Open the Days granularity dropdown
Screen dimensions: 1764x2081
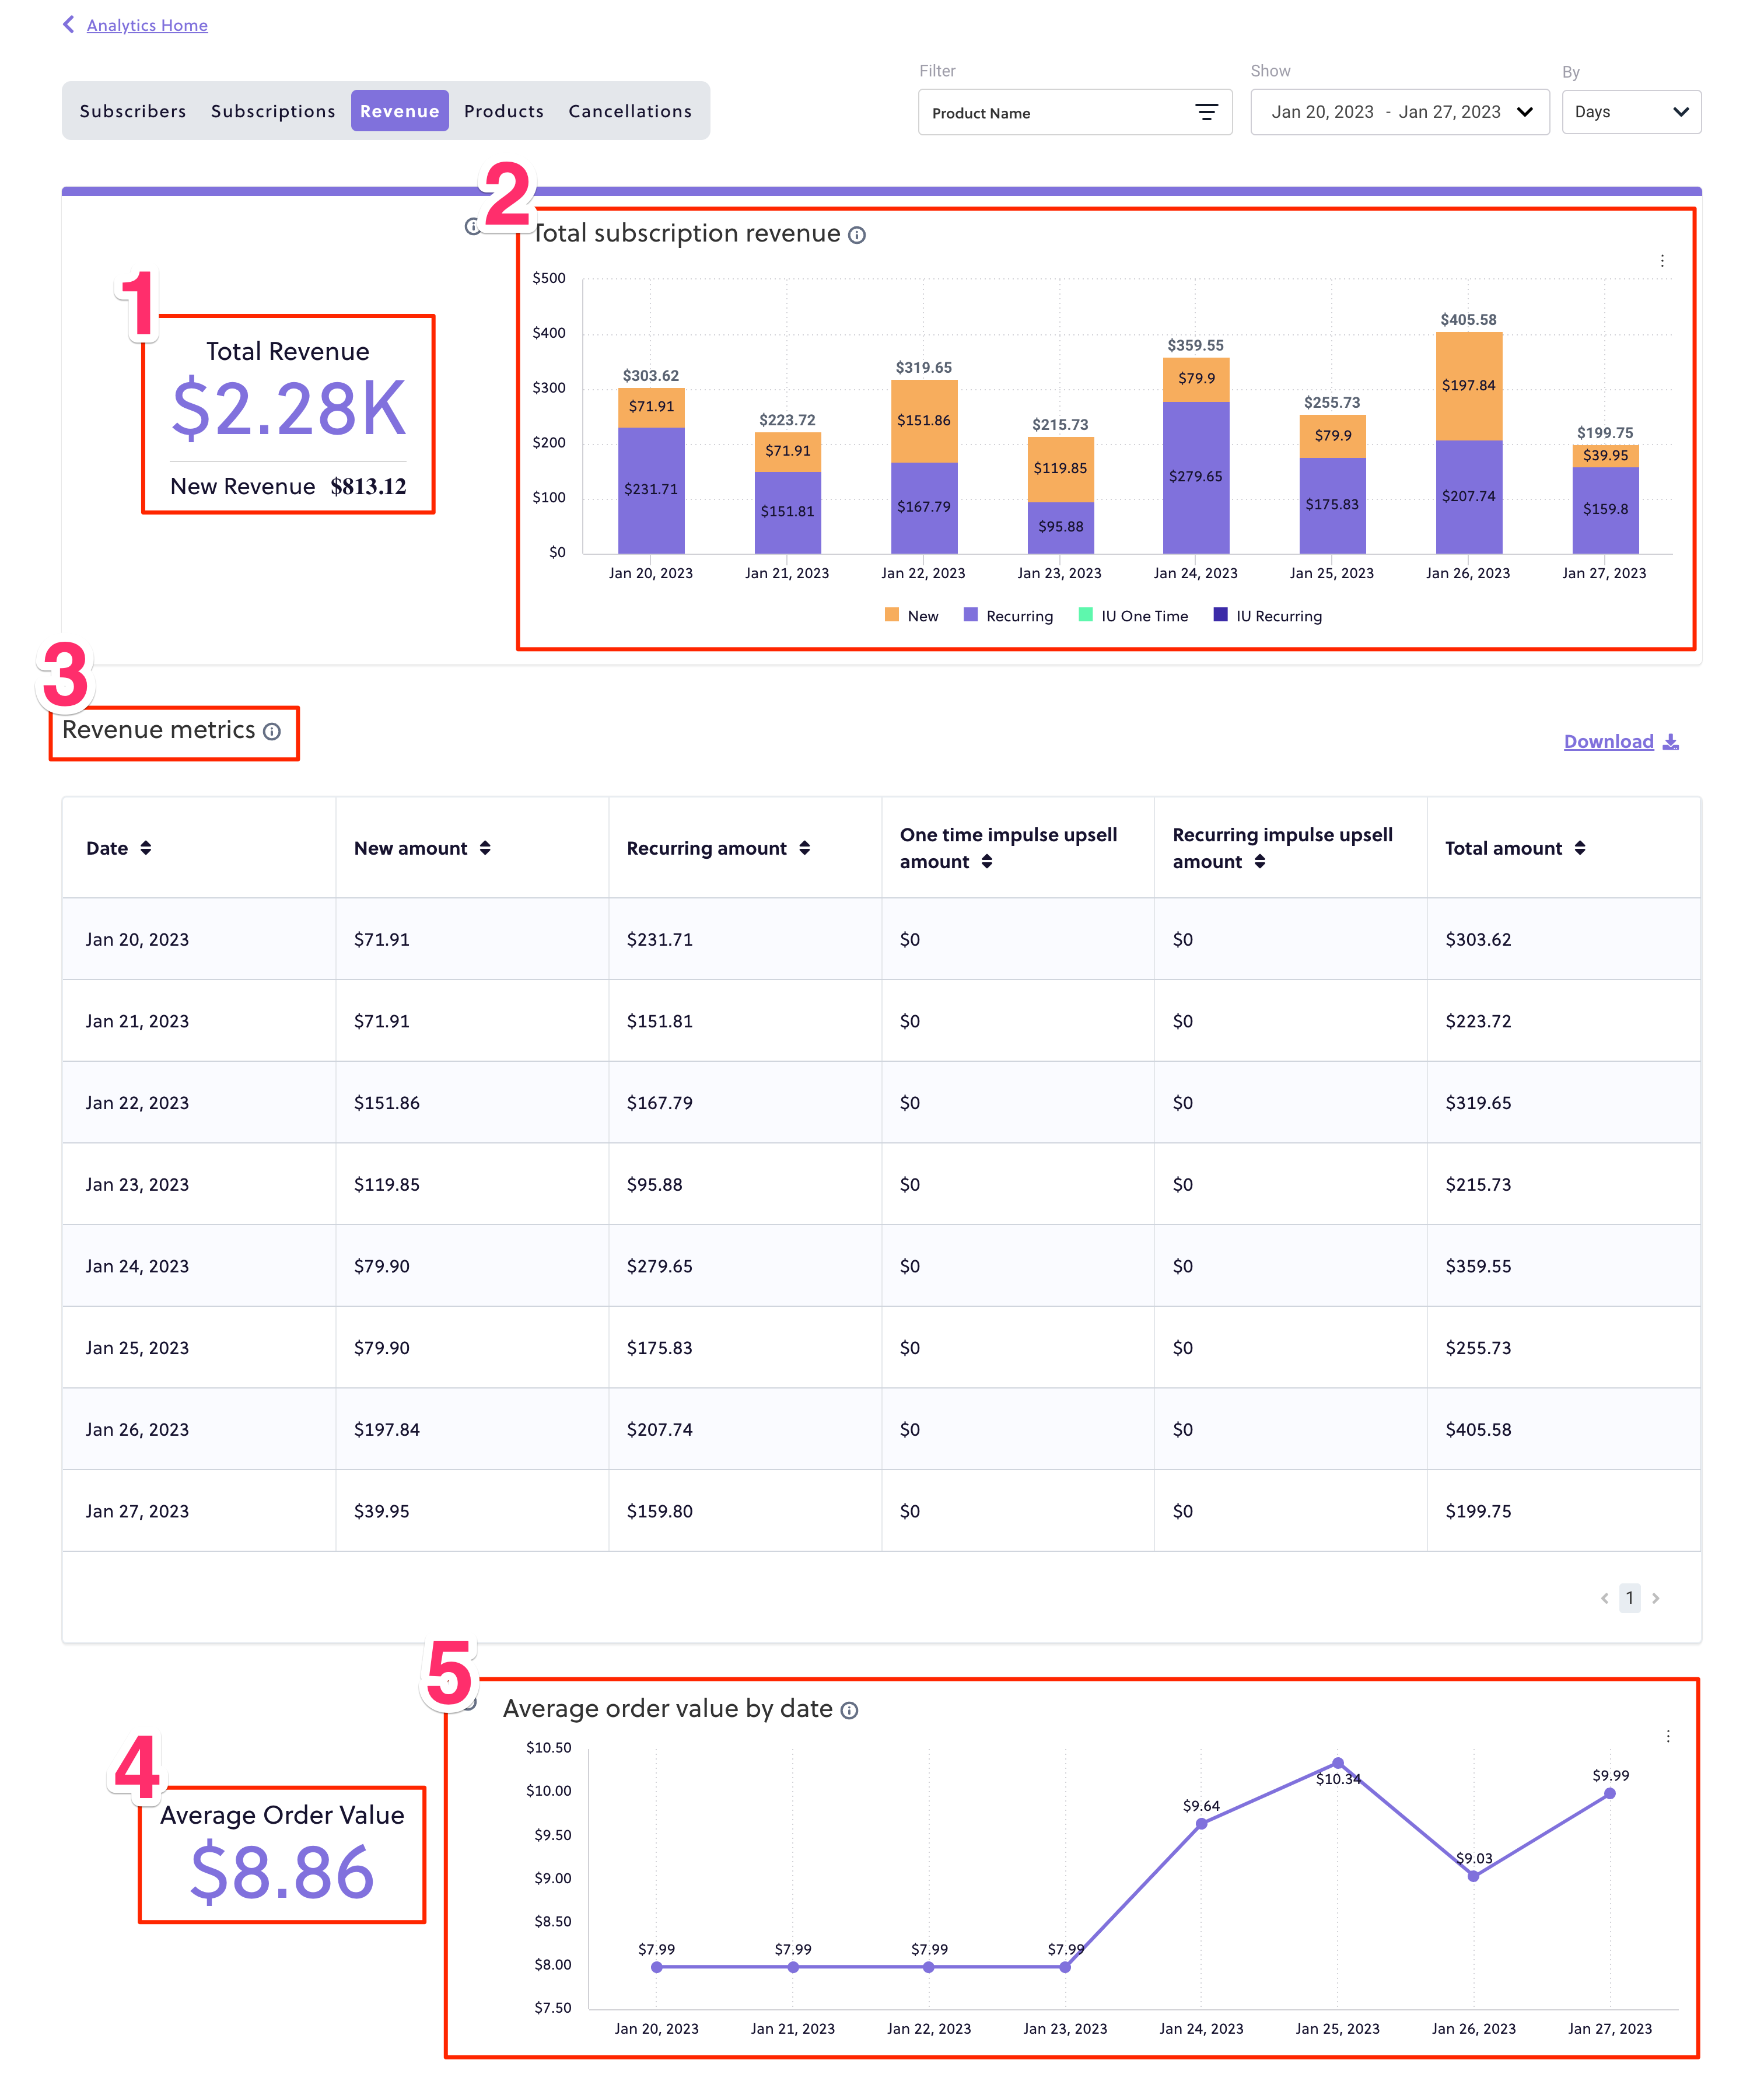click(x=1631, y=111)
